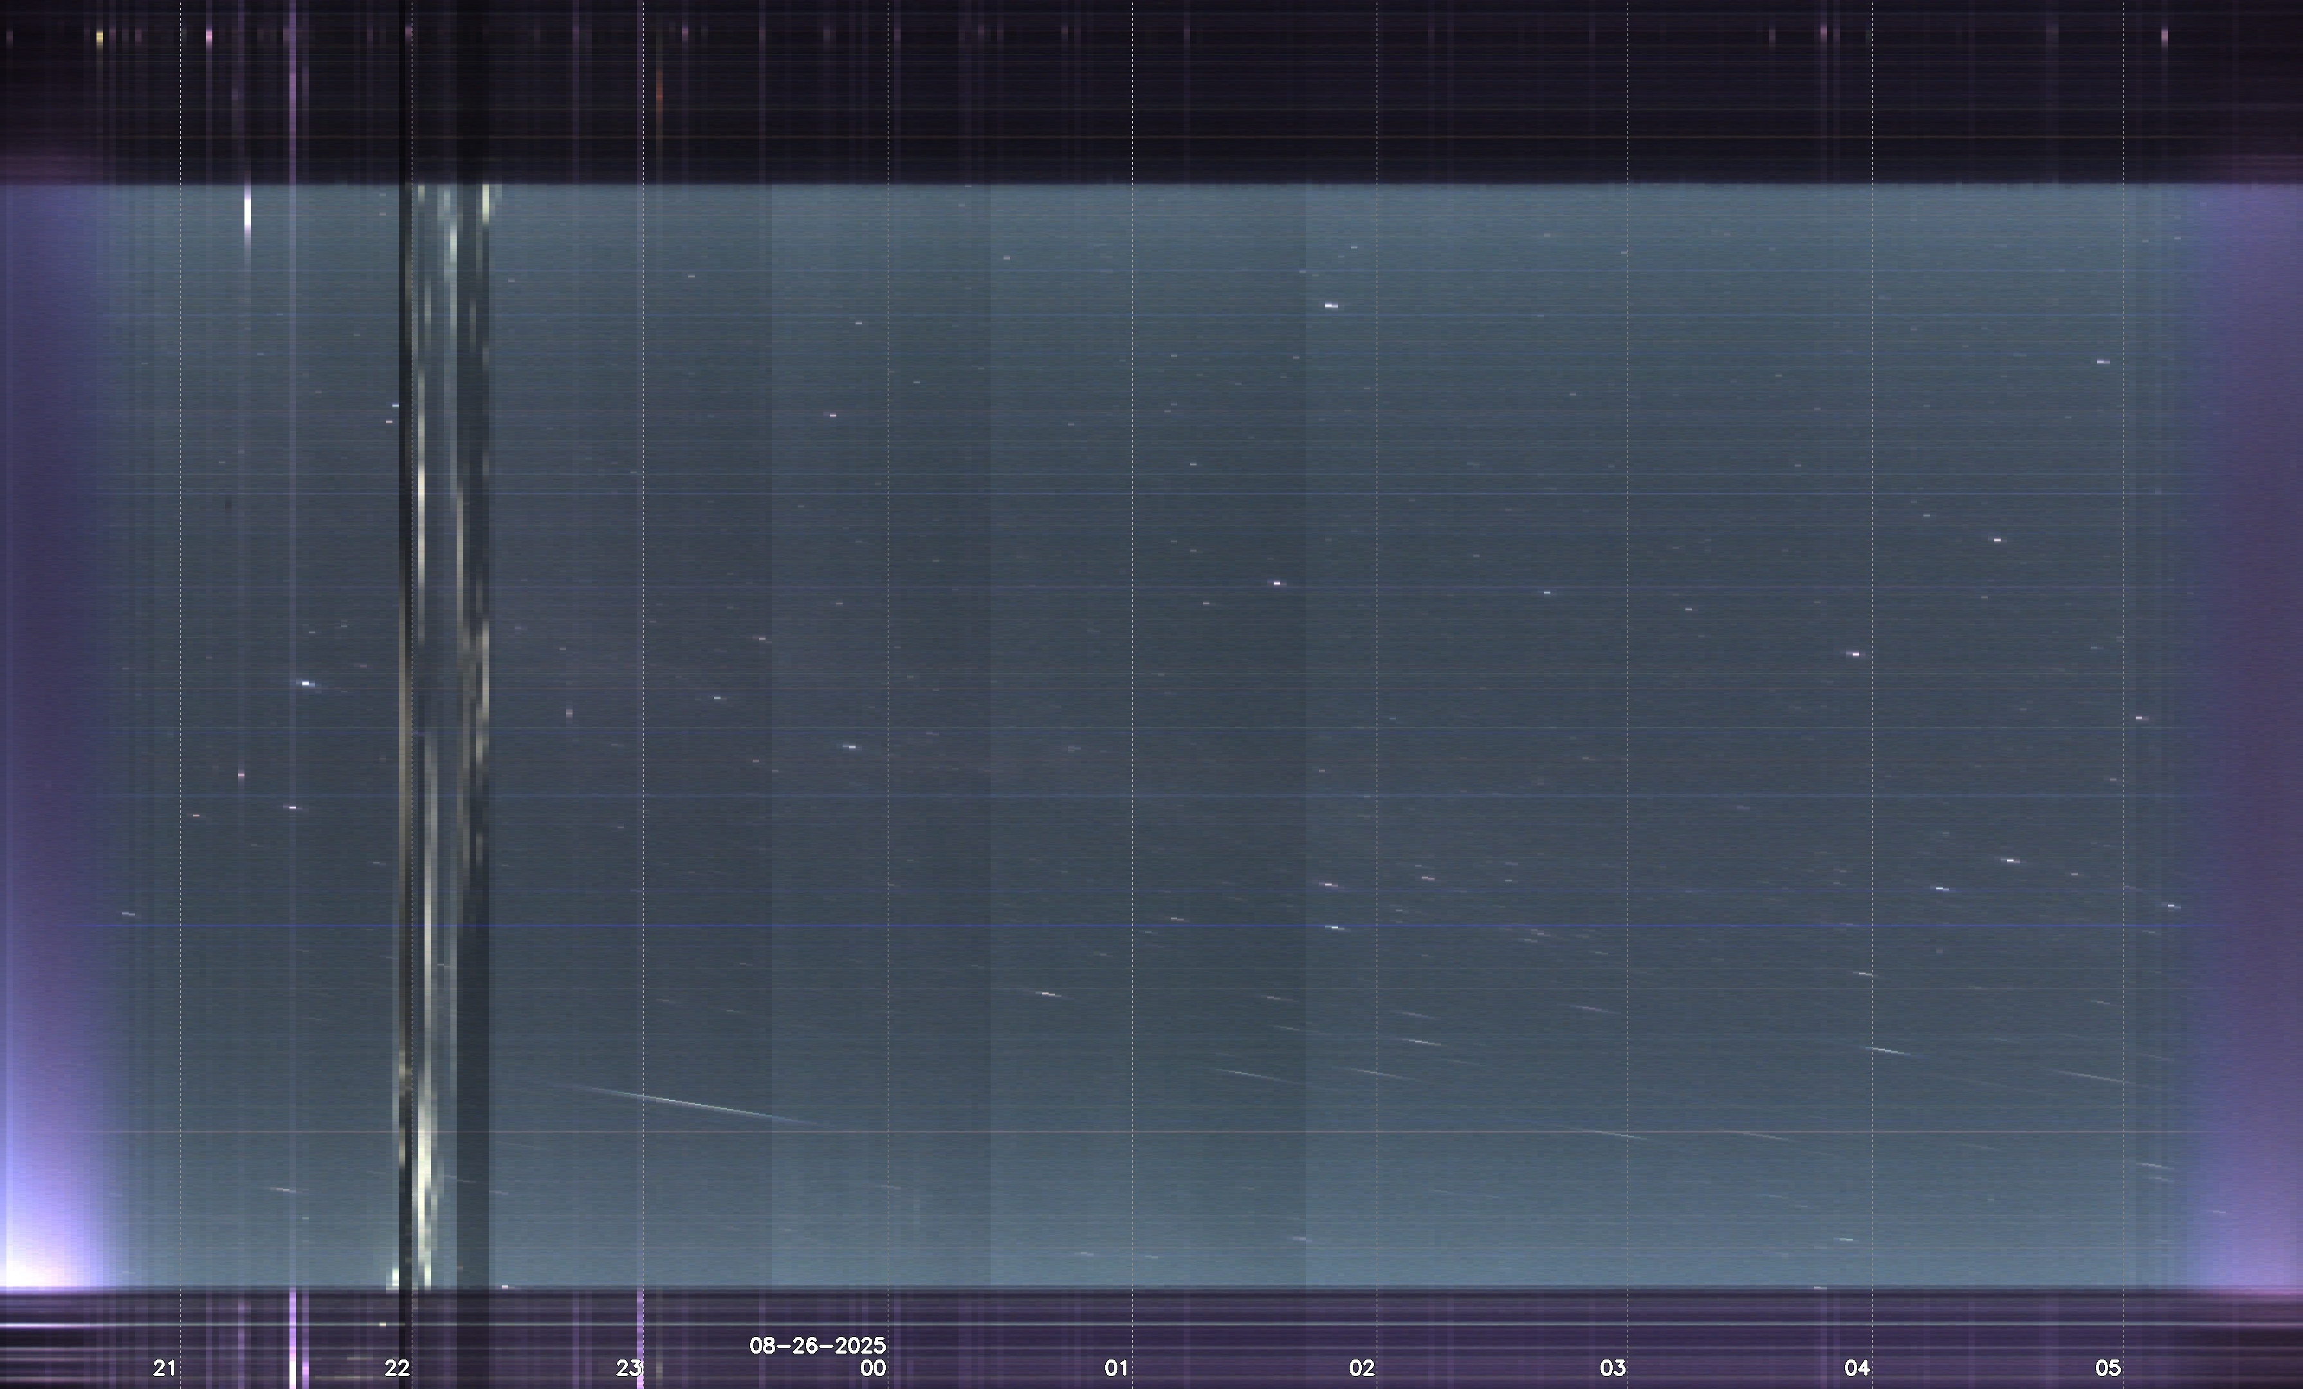Click the 04 hour label

point(1857,1368)
